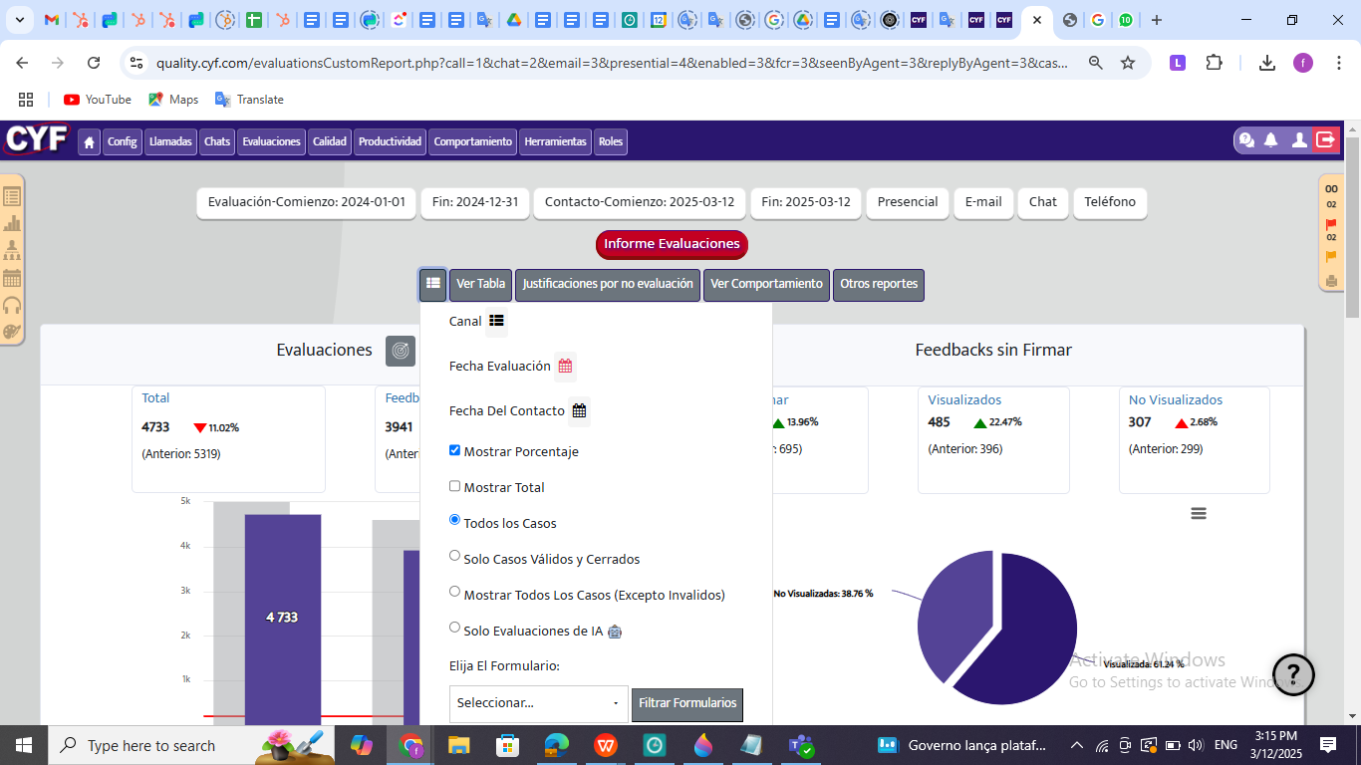Click the target icon beside Evaluaciones

(401, 351)
